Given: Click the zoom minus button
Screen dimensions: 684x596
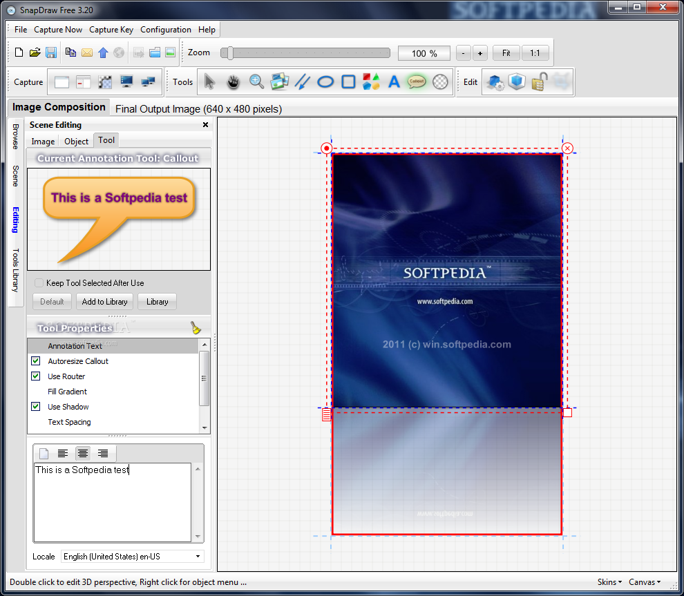Looking at the screenshot, I should [x=464, y=53].
